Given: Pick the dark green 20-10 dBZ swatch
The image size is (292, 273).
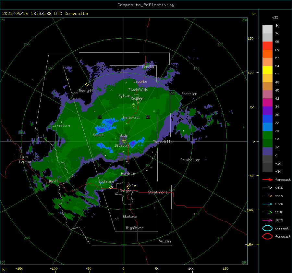Looking at the screenshot, I should pos(267,143).
